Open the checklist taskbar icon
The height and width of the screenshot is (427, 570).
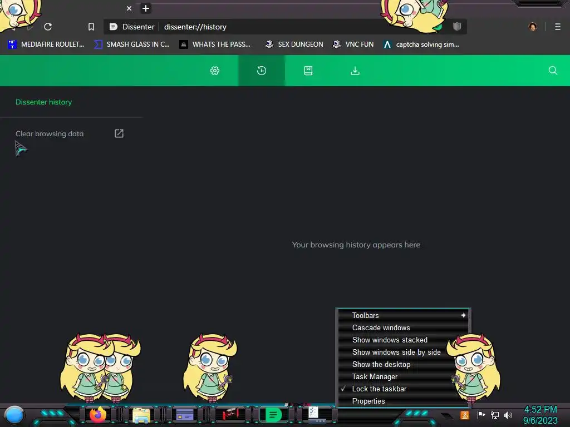[x=314, y=413]
